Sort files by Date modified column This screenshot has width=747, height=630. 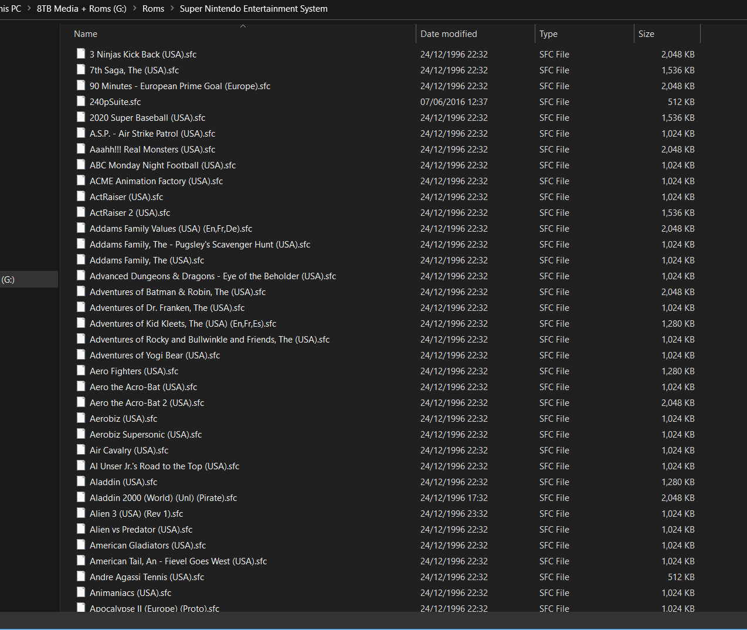tap(449, 34)
